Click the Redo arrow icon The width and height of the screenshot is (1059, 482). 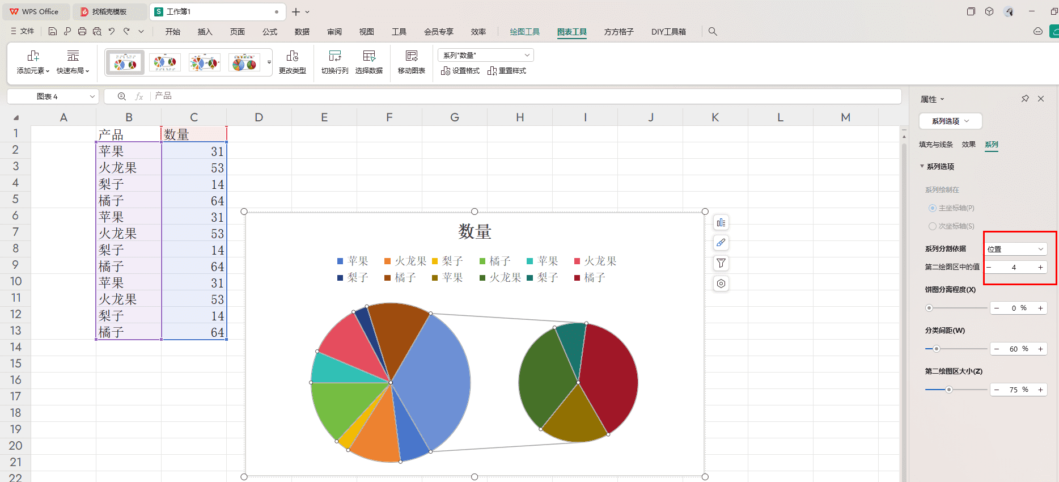click(x=126, y=32)
